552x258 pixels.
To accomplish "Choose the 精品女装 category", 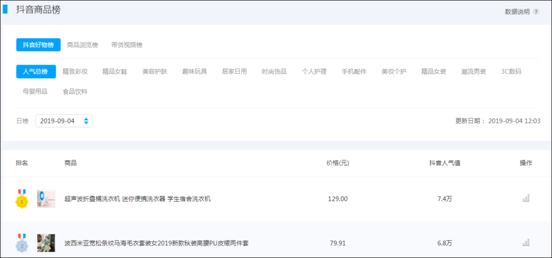I will click(x=434, y=72).
